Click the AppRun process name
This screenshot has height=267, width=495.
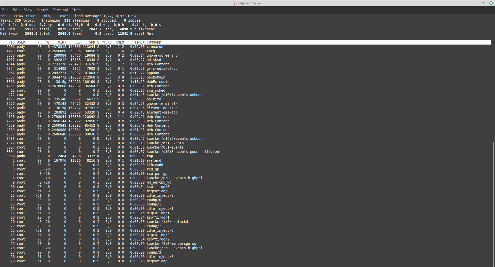153,73
